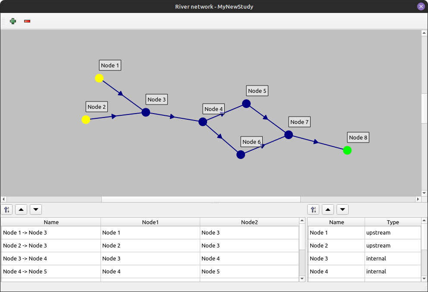The width and height of the screenshot is (428, 292).
Task: Click the Node2 column header
Action: pyautogui.click(x=249, y=222)
